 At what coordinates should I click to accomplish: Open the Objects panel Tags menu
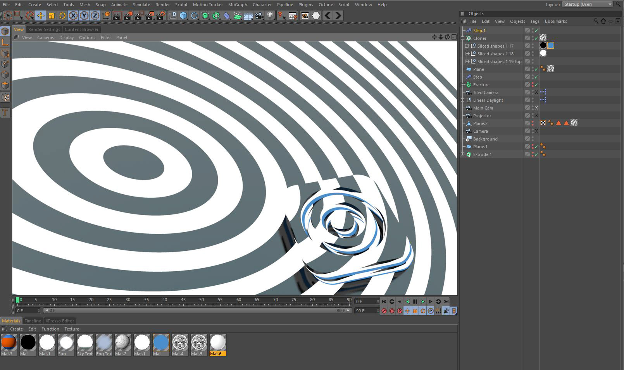pyautogui.click(x=535, y=21)
